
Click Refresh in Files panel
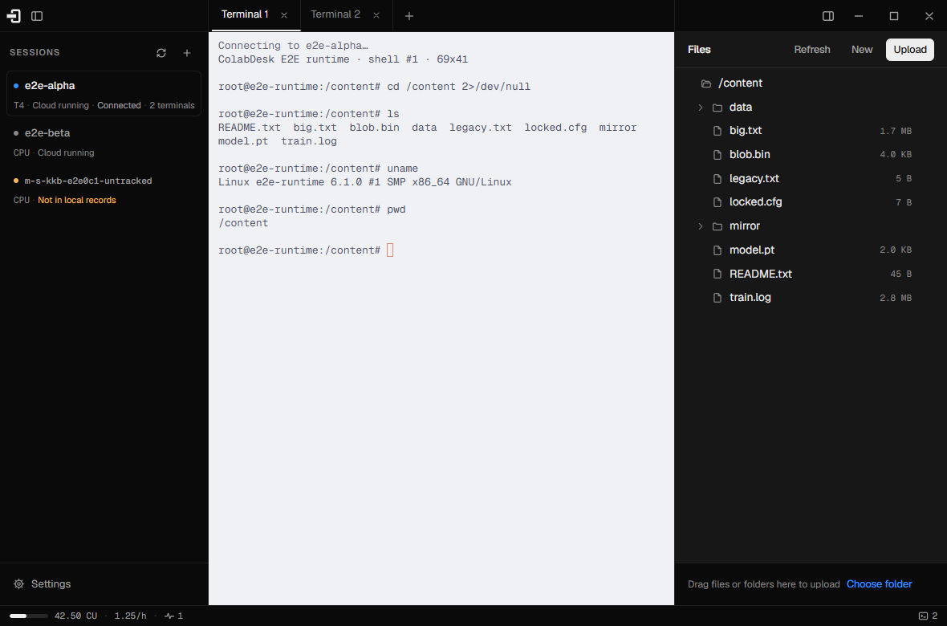pos(811,50)
